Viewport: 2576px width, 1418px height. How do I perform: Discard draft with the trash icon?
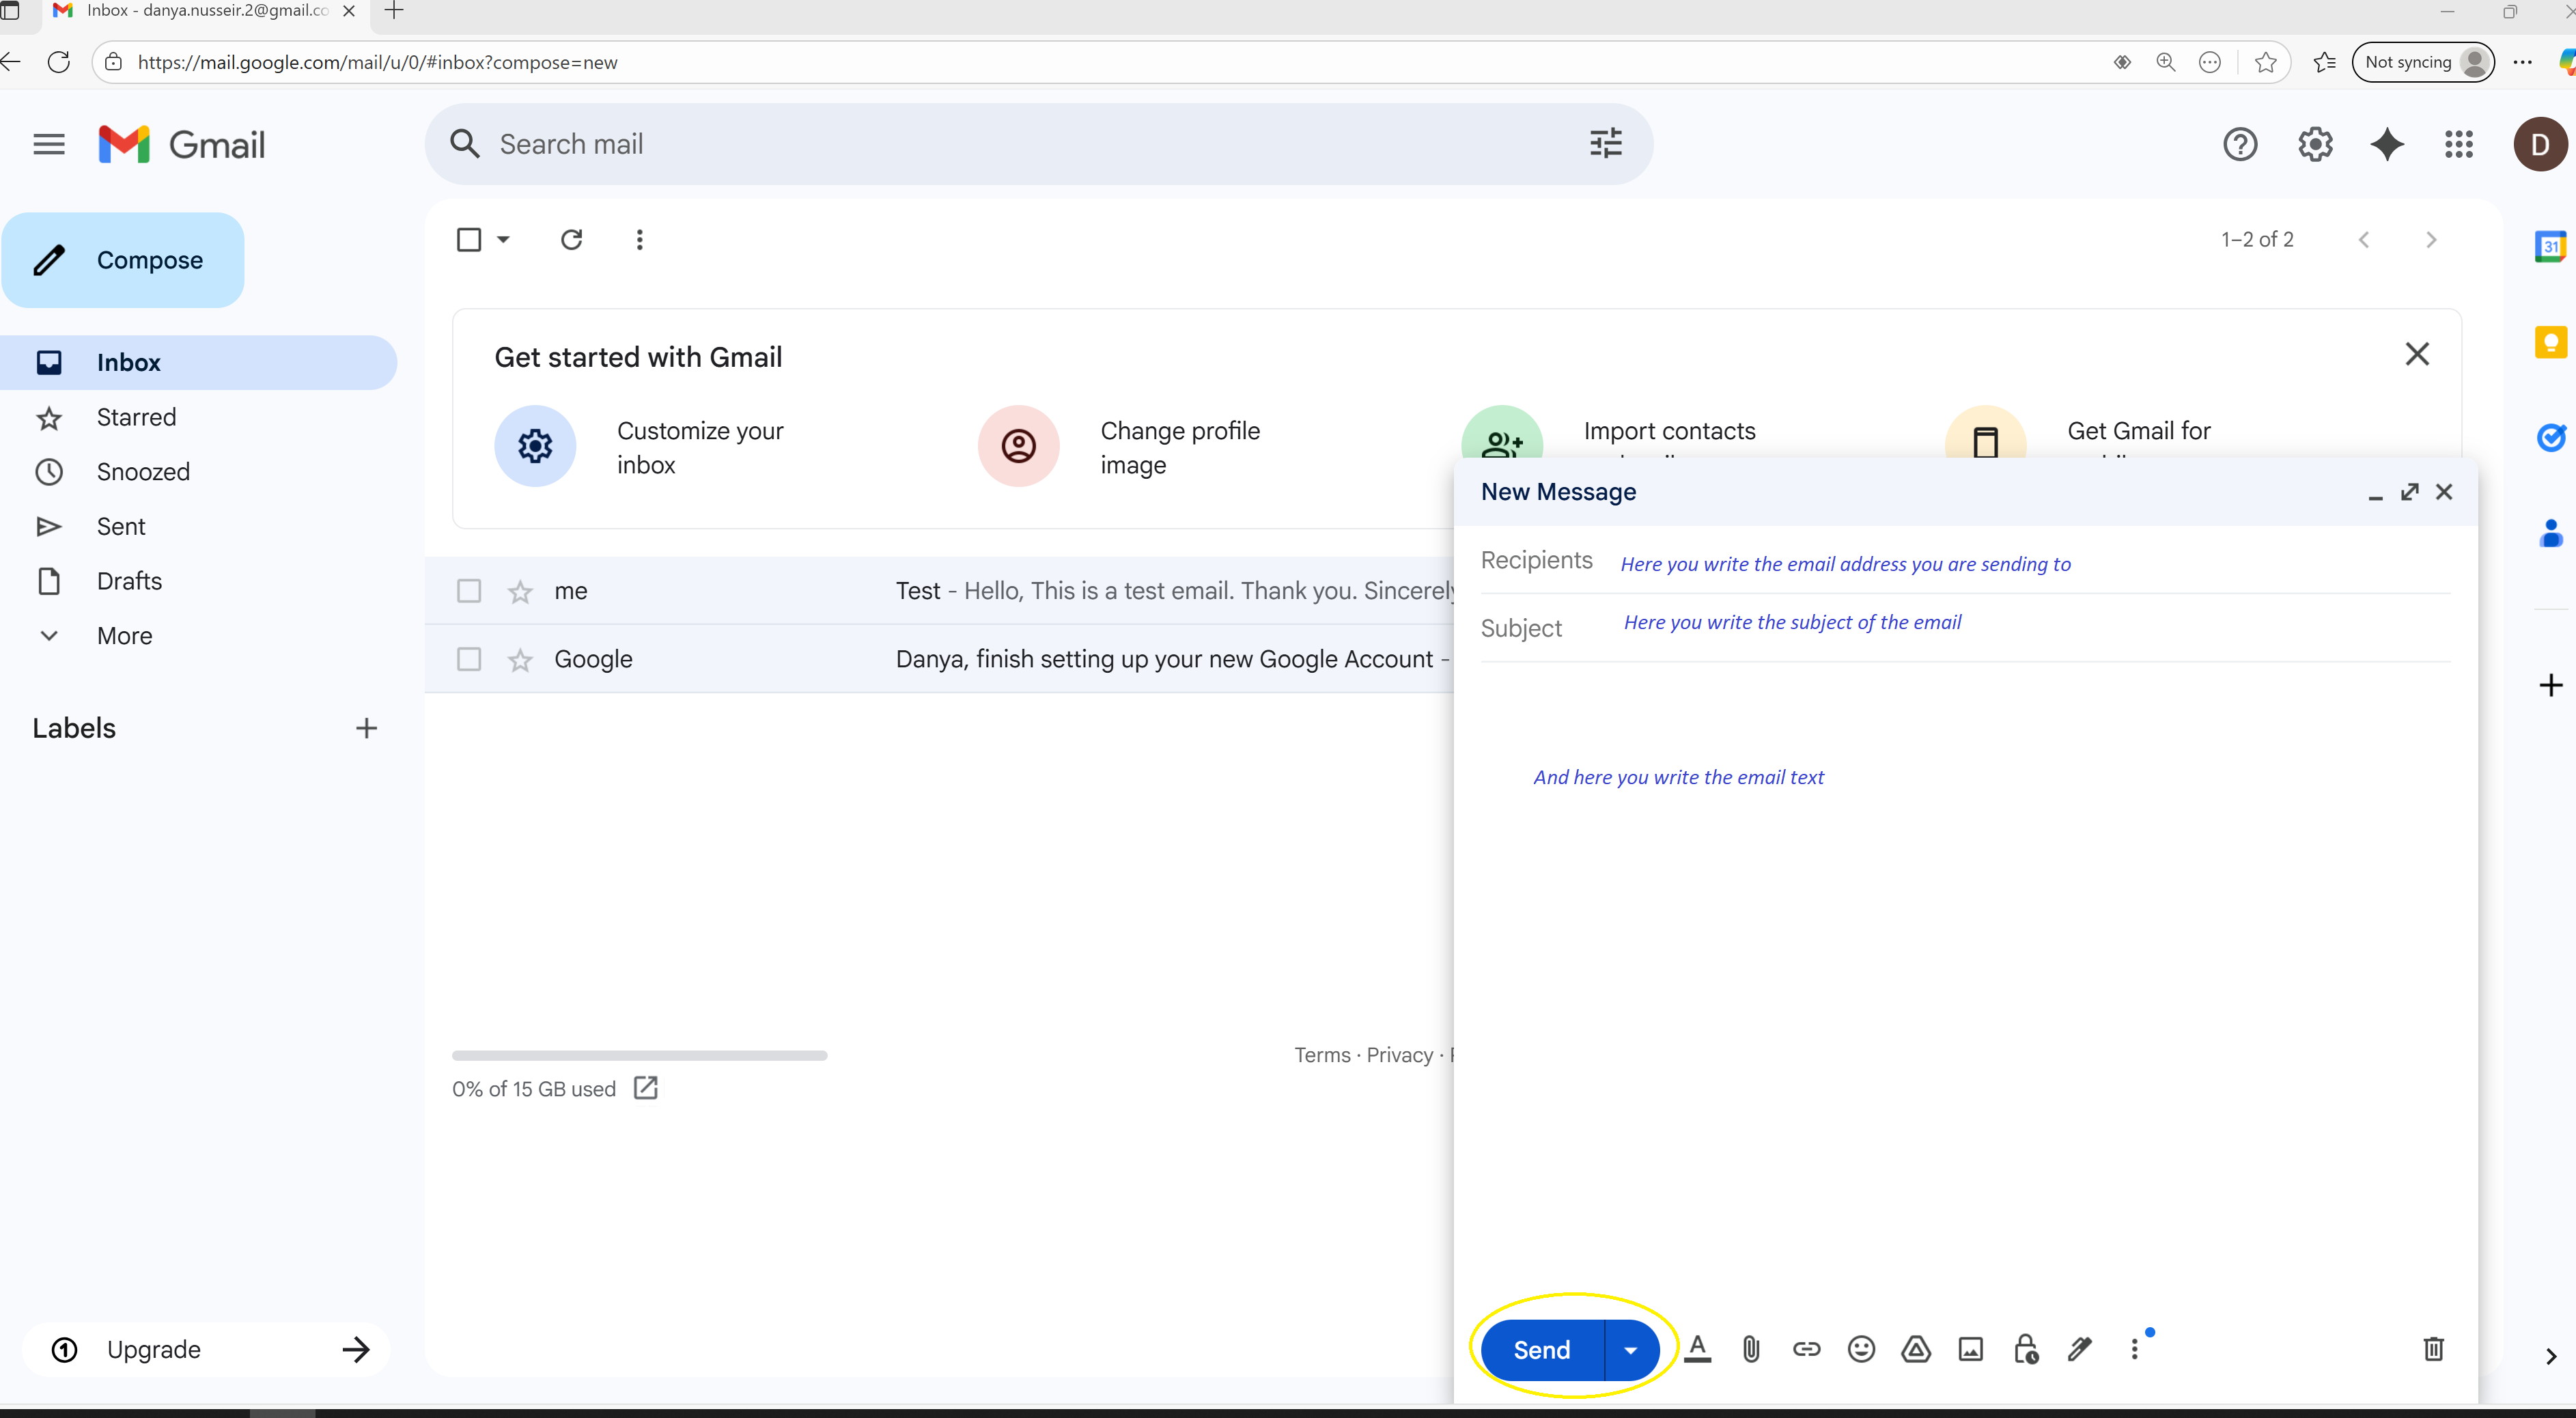pyautogui.click(x=2433, y=1350)
